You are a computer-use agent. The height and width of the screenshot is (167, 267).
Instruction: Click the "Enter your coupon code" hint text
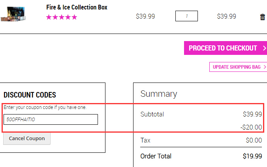[45, 107]
